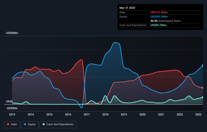The image size is (207, 132).
Task: Click the 2013 x-axis label
Action: (x=12, y=114)
